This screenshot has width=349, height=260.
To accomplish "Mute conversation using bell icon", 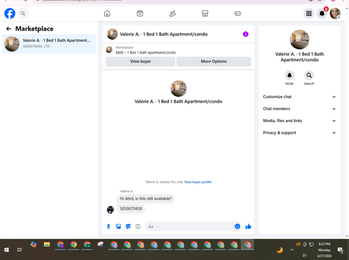I will pos(290,75).
